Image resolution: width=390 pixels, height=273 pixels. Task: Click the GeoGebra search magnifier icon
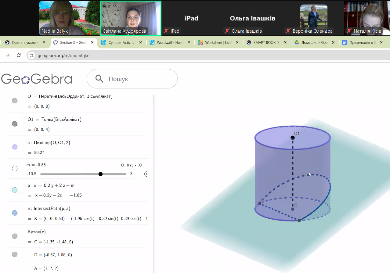99,79
